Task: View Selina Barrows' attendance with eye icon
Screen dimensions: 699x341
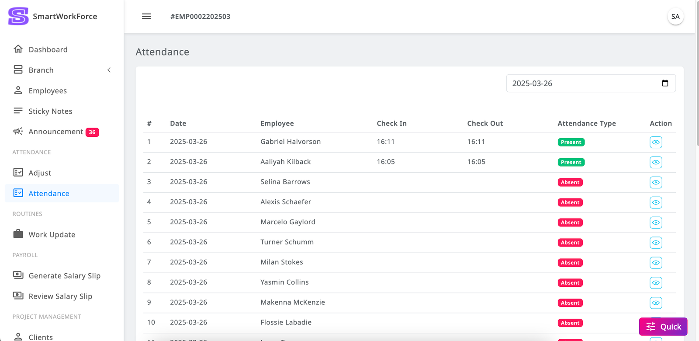Action: click(x=655, y=182)
